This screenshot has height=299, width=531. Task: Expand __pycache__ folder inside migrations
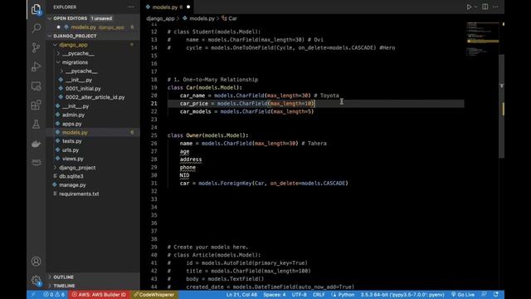(x=93, y=71)
